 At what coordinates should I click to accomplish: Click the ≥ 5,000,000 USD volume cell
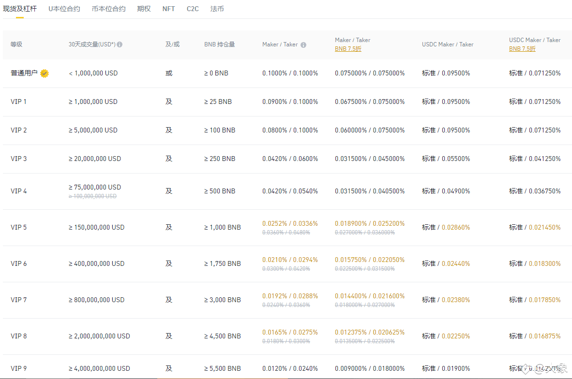coord(93,130)
